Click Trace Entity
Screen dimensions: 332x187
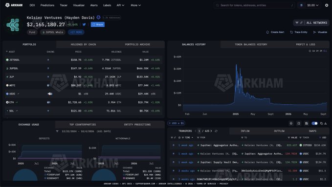[x=299, y=32]
